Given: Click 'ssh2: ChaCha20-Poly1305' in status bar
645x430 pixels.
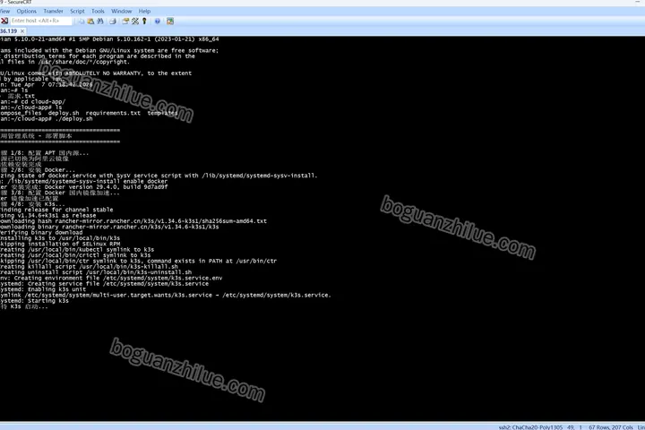Looking at the screenshot, I should click(530, 427).
